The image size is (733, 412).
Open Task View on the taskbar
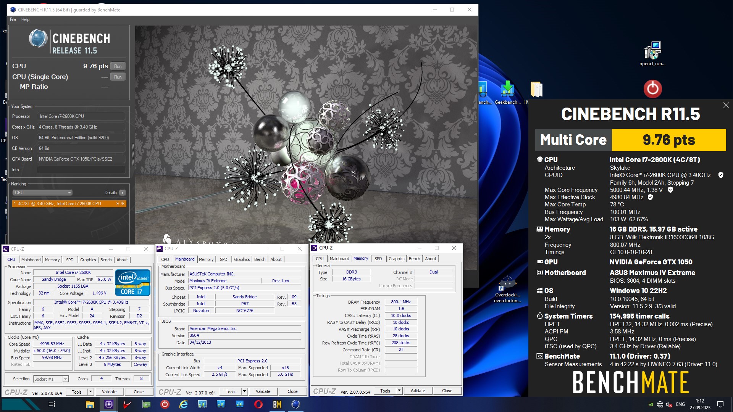(52, 404)
